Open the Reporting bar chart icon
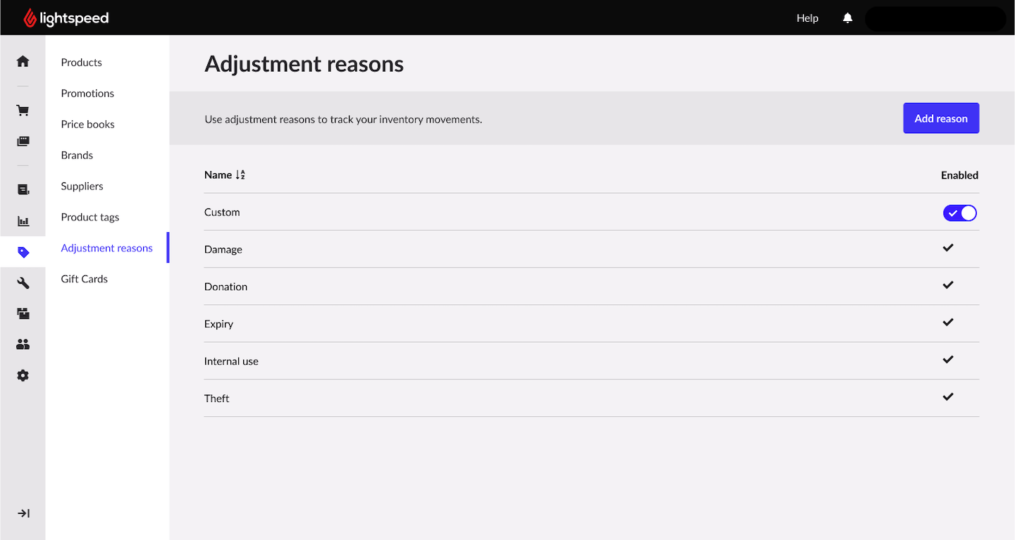This screenshot has height=540, width=1015. click(x=23, y=221)
